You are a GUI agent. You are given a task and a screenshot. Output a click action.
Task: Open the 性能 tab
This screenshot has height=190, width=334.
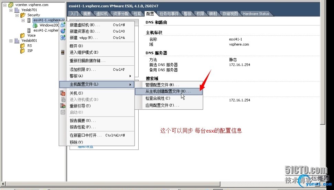137,14
